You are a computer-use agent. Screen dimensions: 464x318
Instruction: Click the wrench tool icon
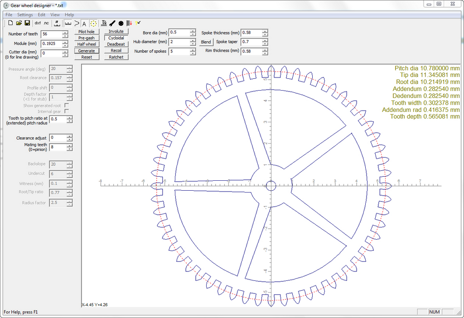pos(112,23)
